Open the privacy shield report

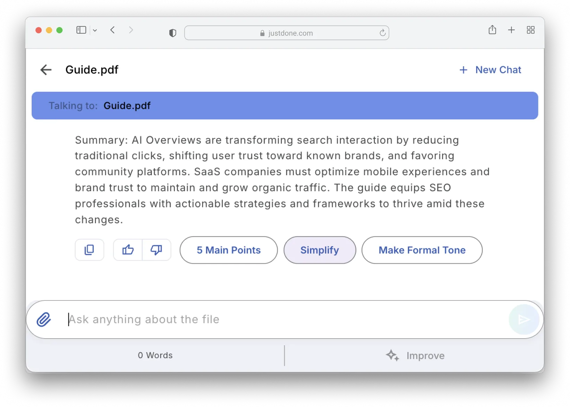[172, 33]
